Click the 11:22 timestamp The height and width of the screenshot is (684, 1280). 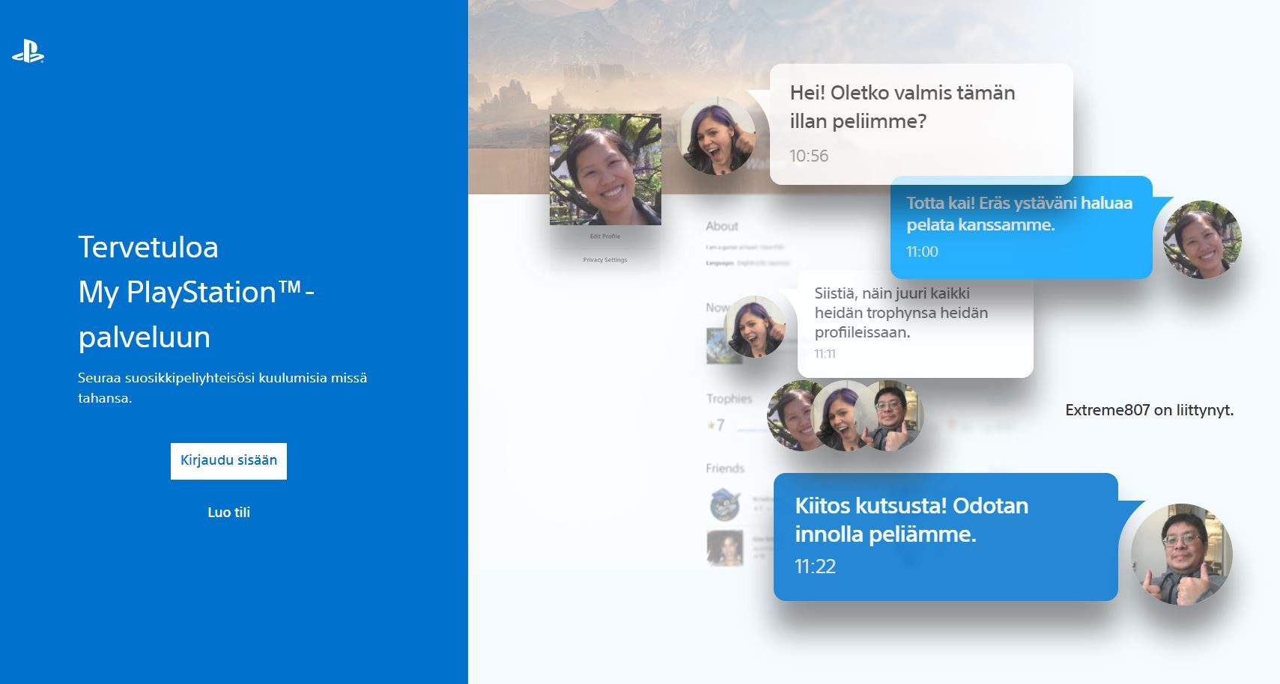click(x=815, y=567)
